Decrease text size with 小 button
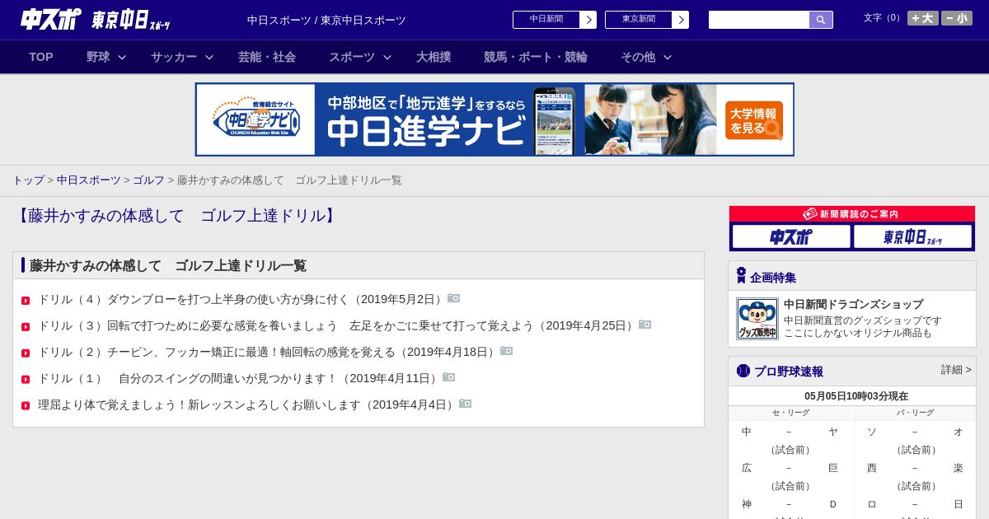Viewport: 989px width, 519px height. [957, 18]
